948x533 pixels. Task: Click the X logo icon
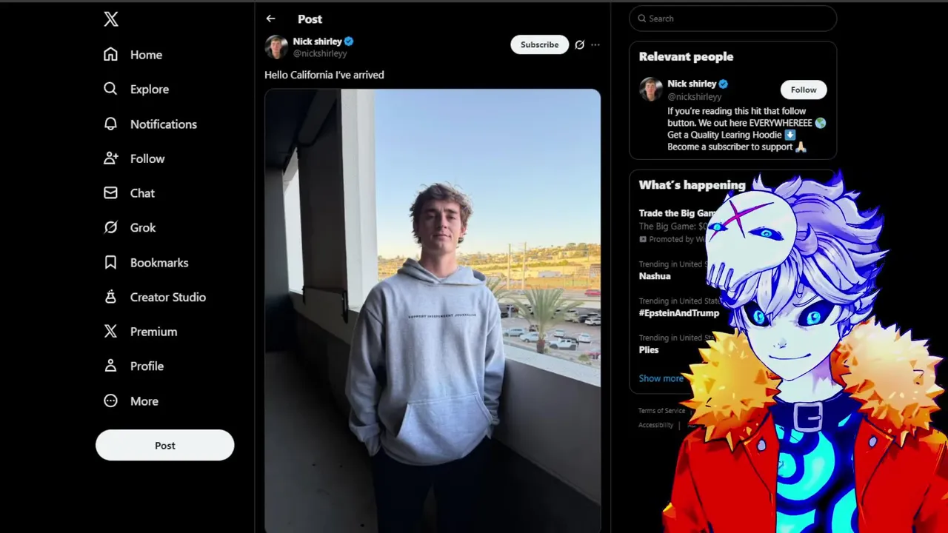(x=111, y=19)
